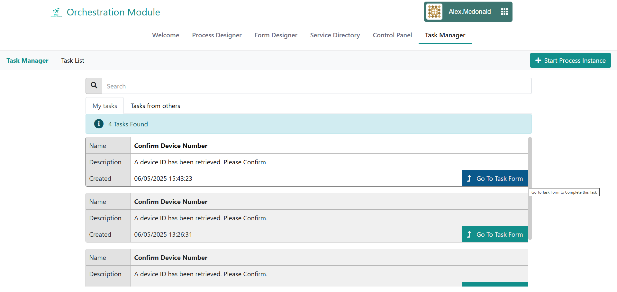
Task: Click into the Search input field
Action: [x=316, y=86]
